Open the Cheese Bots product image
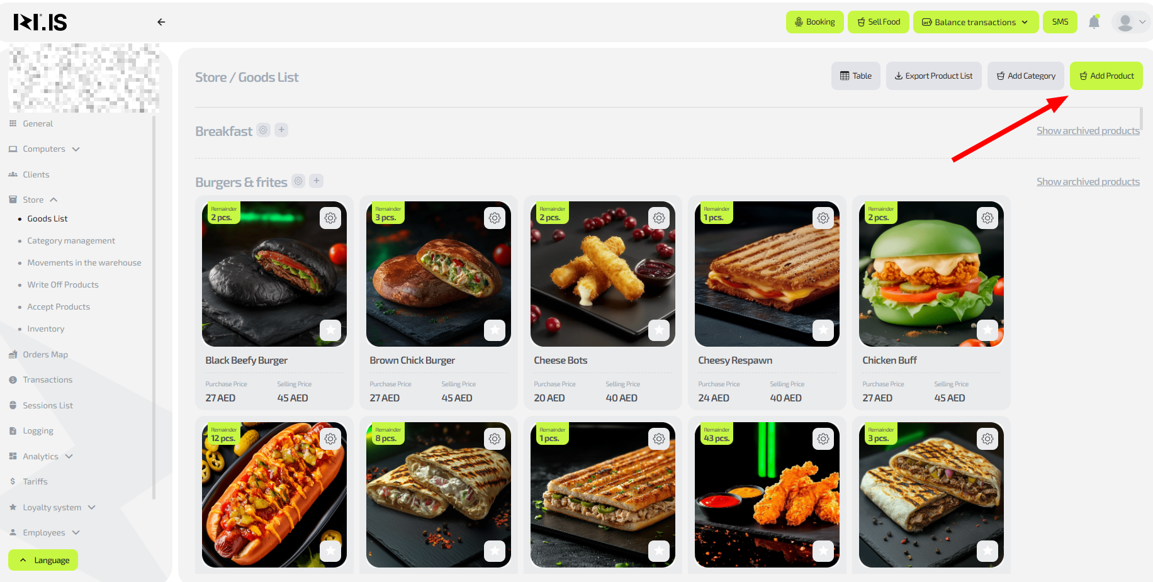1153x582 pixels. click(602, 274)
